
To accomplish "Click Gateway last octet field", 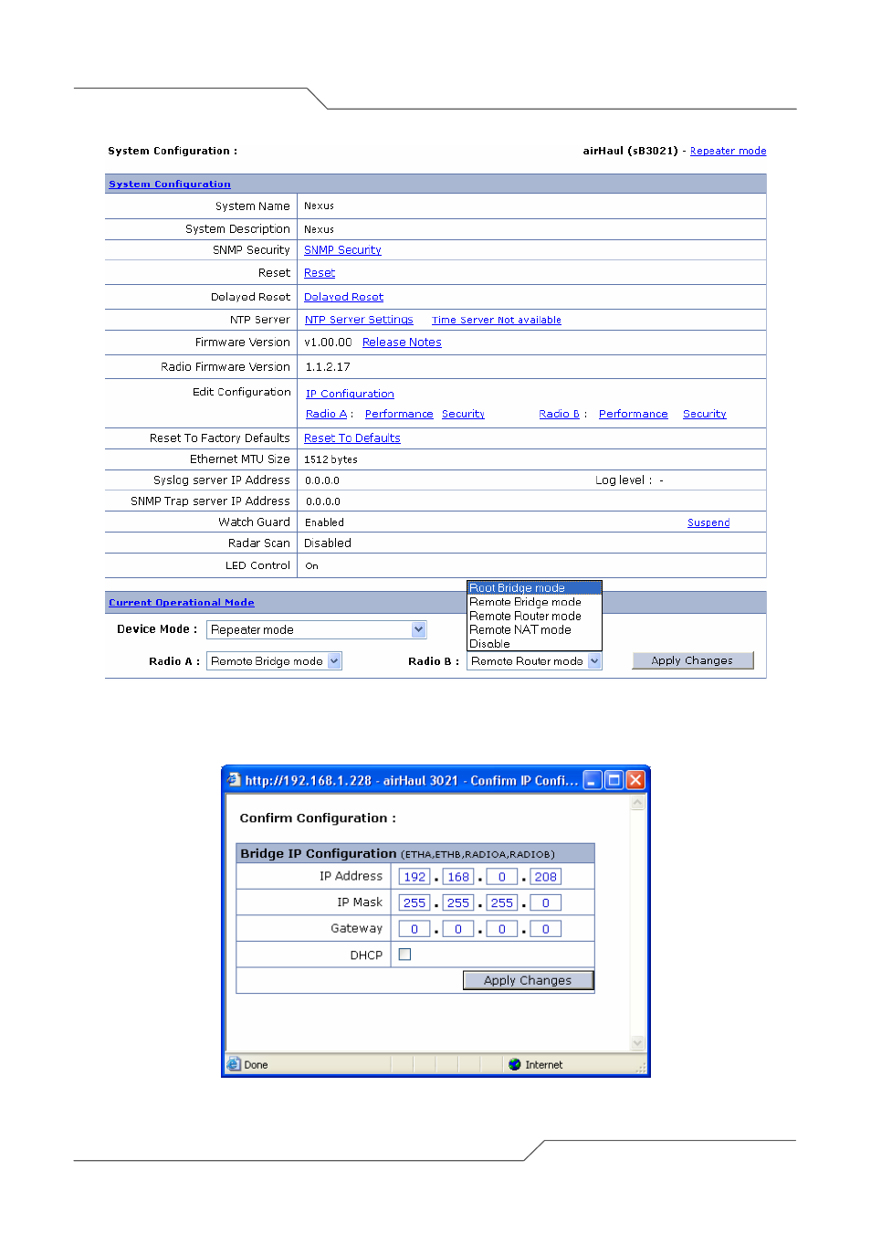I will pyautogui.click(x=546, y=929).
